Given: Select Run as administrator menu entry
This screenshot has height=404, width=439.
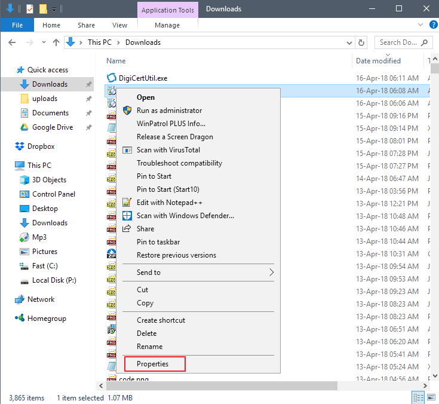Looking at the screenshot, I should [169, 111].
